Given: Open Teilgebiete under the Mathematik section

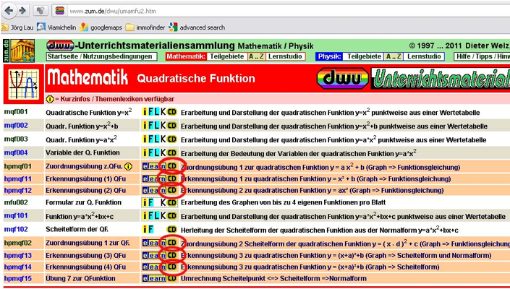Looking at the screenshot, I should [x=226, y=56].
